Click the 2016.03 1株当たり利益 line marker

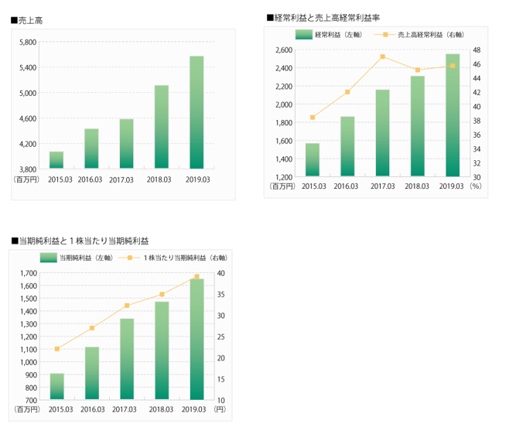click(x=92, y=328)
